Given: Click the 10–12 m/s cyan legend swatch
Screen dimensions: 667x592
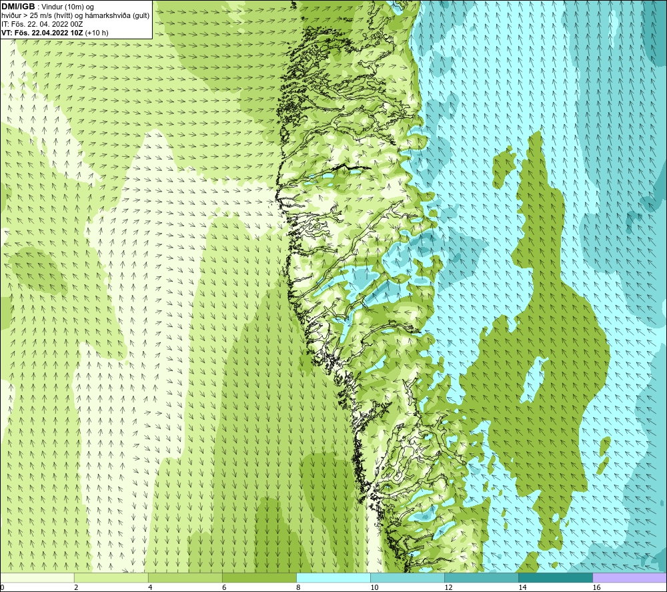Looking at the screenshot, I should point(408,578).
